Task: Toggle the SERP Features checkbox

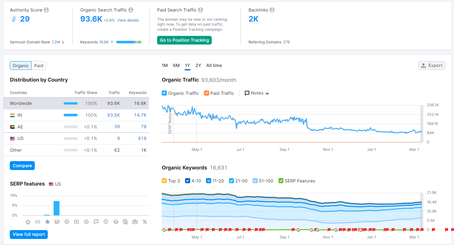Action: (x=281, y=181)
